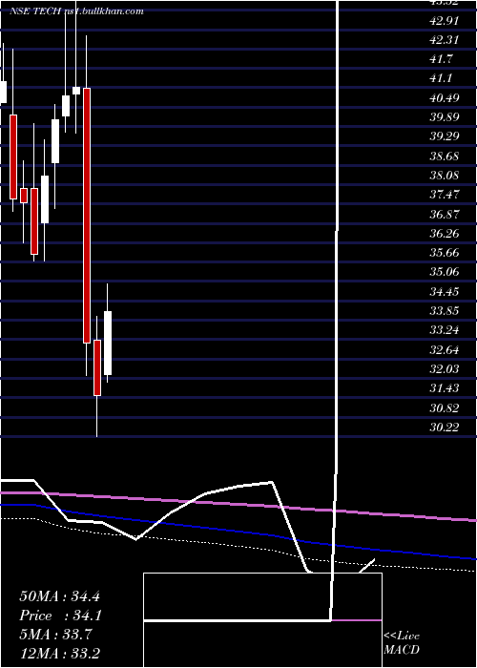
Task: Click the 36.26 price axis label
Action: (444, 234)
